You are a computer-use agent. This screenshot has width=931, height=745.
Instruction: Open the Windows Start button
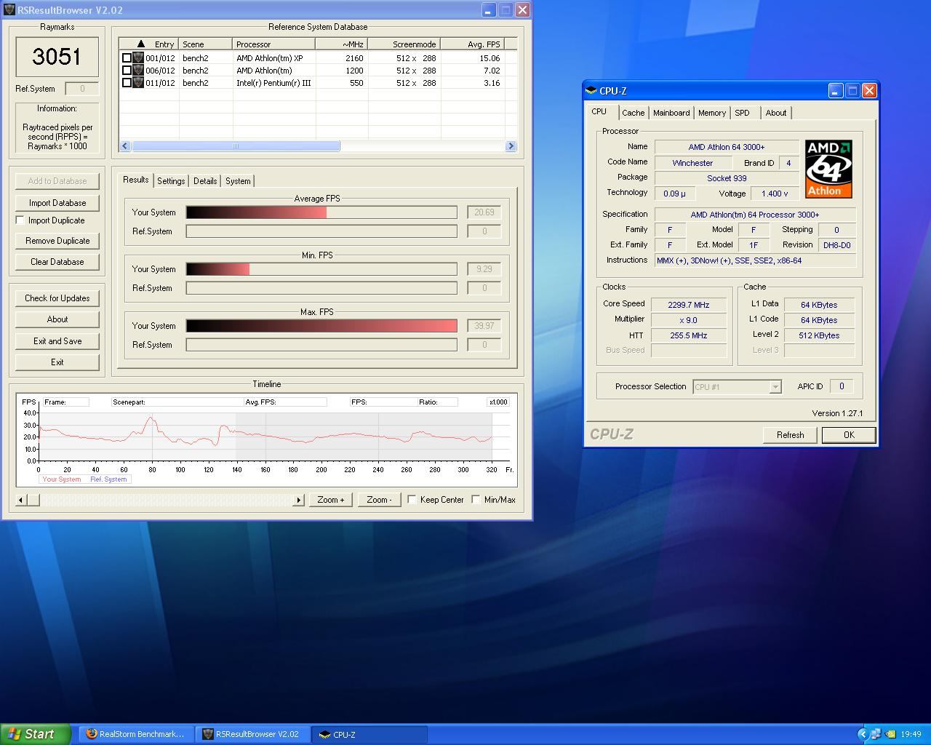pos(36,734)
